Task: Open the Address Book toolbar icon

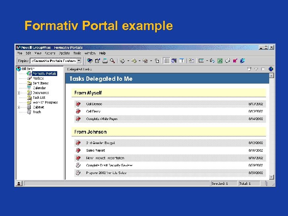Action: coord(90,61)
